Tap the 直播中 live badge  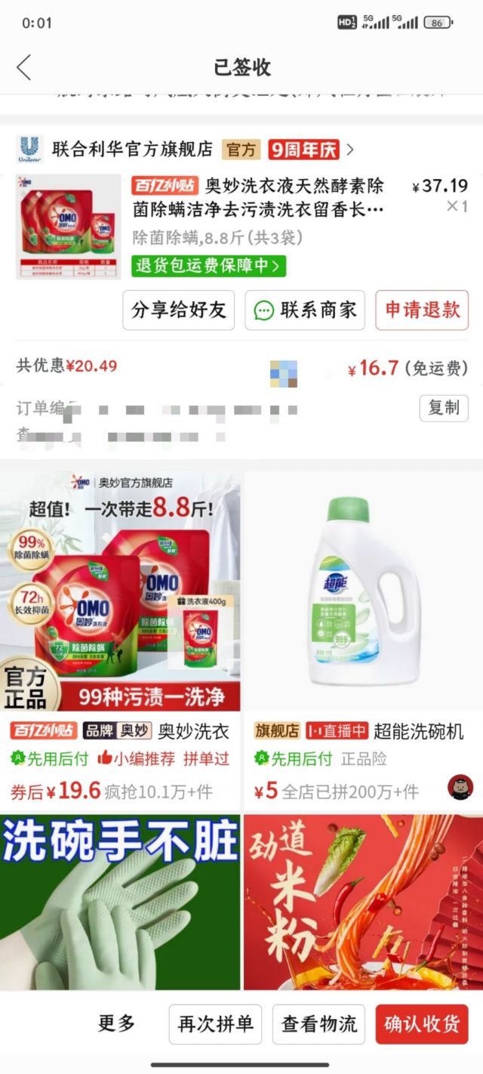[x=337, y=731]
